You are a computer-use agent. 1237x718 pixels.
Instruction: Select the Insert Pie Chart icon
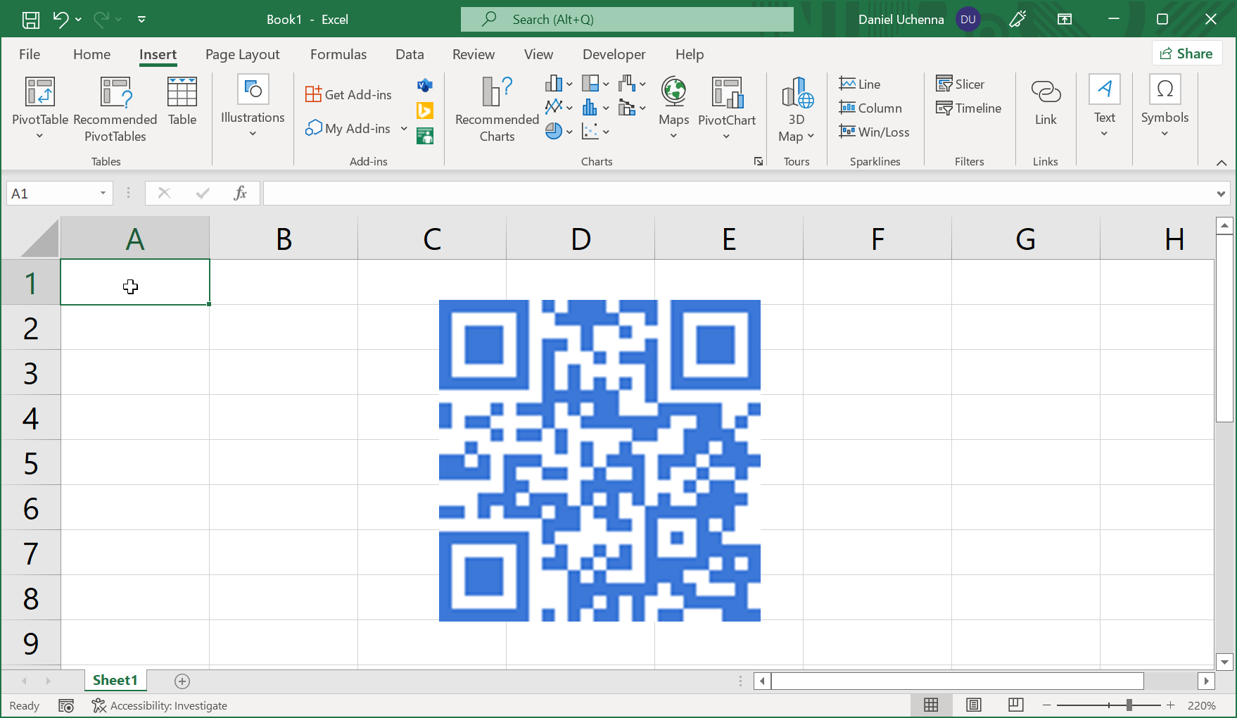(x=554, y=131)
